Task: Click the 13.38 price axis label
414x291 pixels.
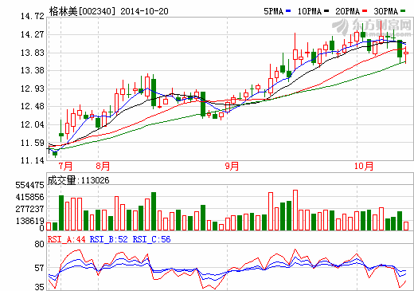Action: tap(33, 70)
